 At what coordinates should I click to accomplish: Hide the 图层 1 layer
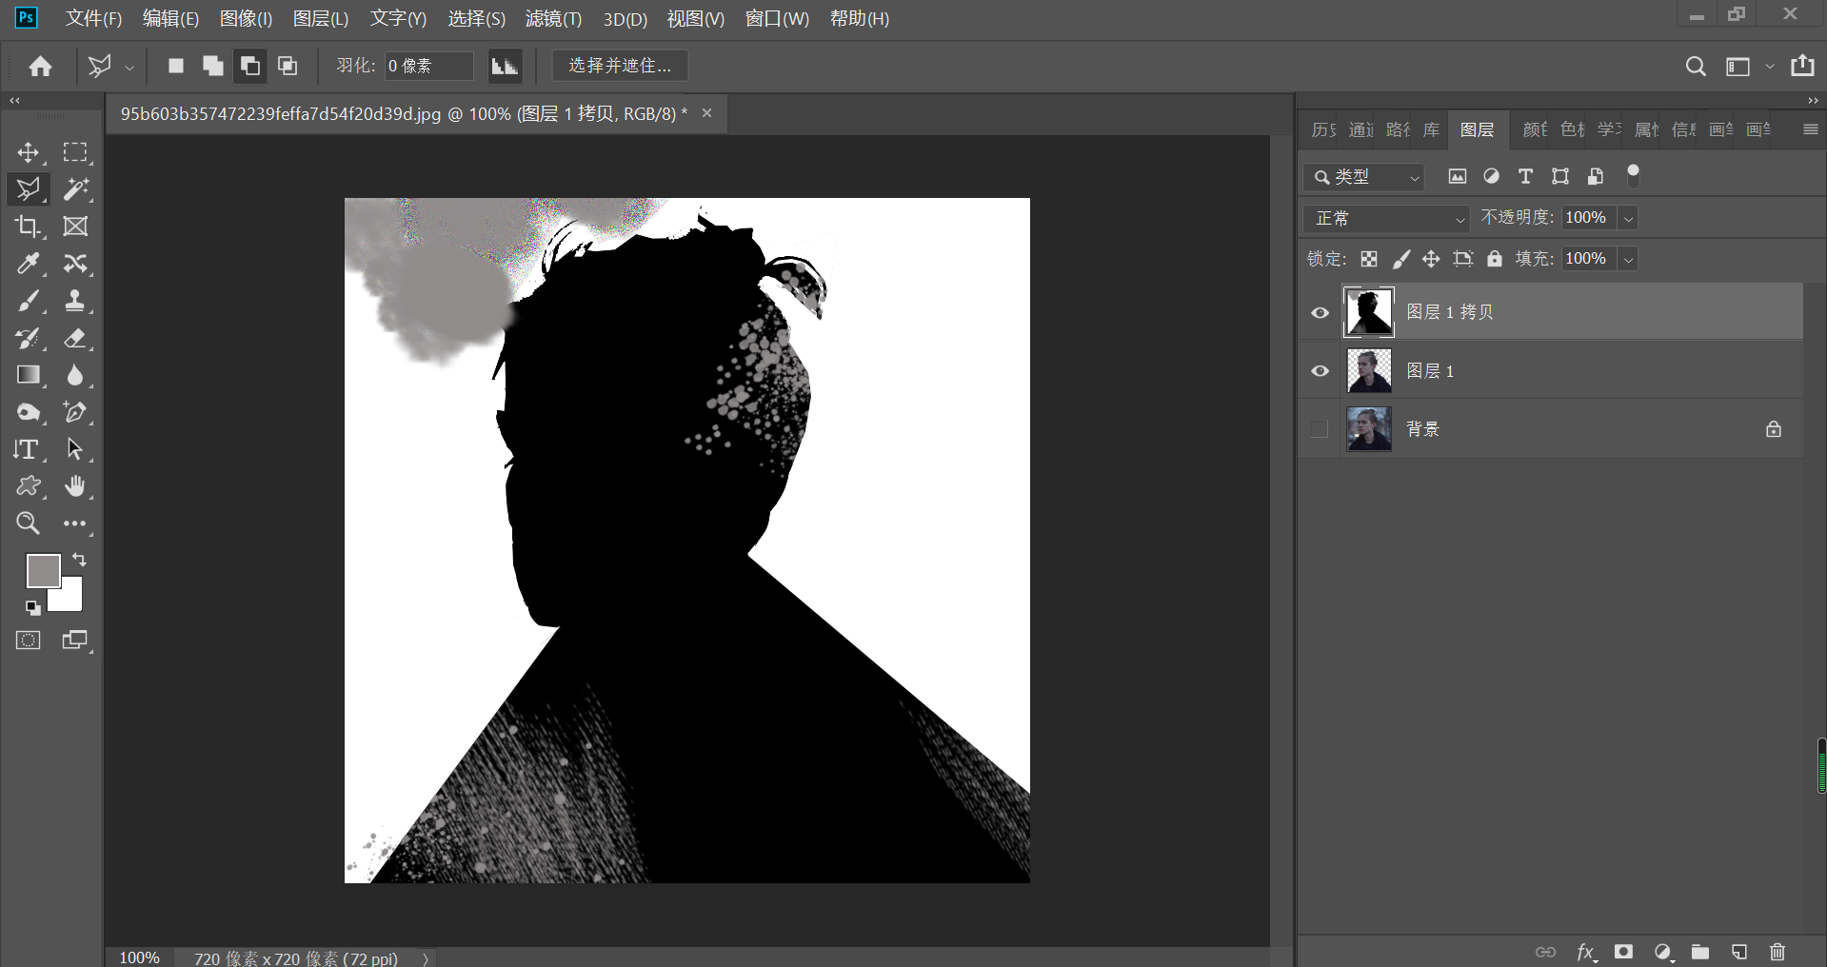point(1320,371)
